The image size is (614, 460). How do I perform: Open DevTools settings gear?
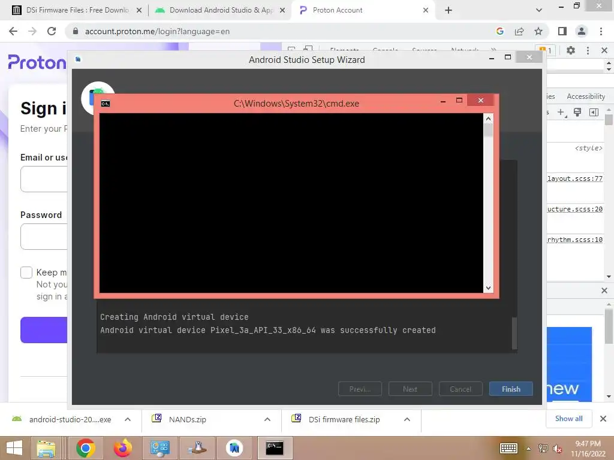[x=571, y=50]
